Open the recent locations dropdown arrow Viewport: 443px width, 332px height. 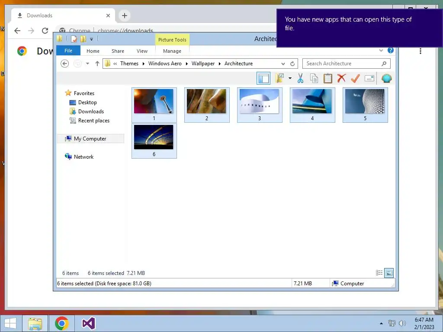pyautogui.click(x=87, y=64)
